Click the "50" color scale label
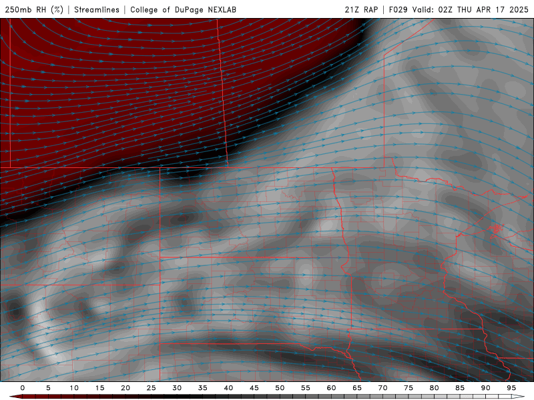 point(280,388)
